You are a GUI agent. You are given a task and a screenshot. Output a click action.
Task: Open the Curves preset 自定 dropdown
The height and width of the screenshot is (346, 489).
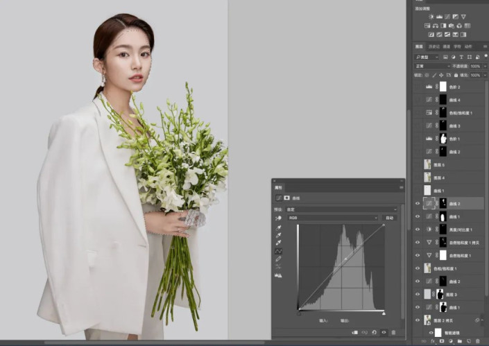pyautogui.click(x=342, y=209)
